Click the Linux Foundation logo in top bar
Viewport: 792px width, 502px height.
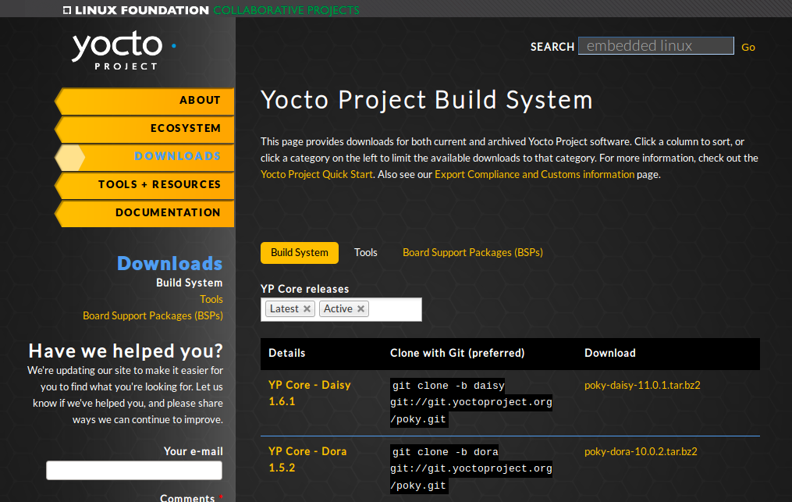pyautogui.click(x=135, y=10)
